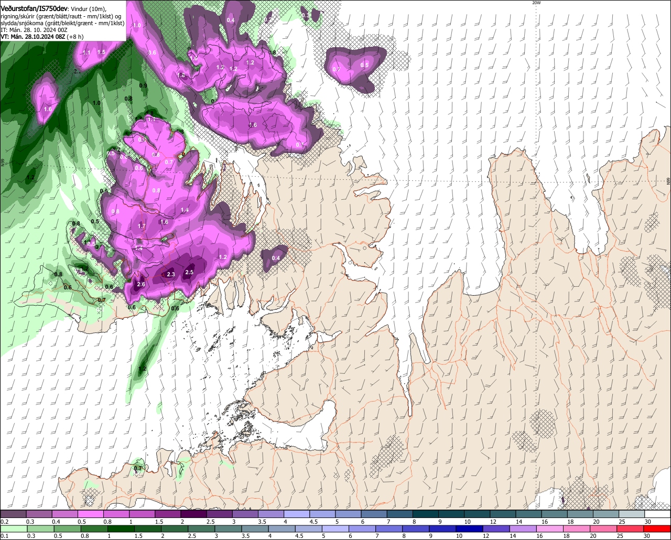Click dark mauve 0.2 swatch in upper legend
The height and width of the screenshot is (540, 671).
point(13,514)
